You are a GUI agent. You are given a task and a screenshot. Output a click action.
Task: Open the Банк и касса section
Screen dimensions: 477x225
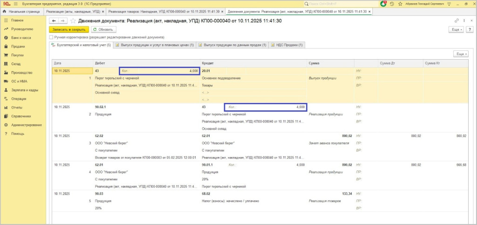(x=21, y=38)
